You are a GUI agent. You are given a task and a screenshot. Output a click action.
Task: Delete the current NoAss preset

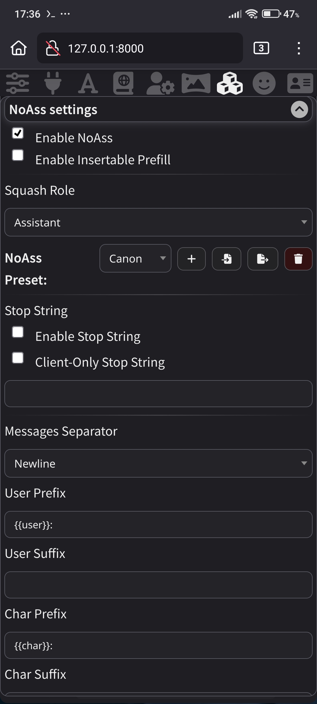(x=298, y=259)
